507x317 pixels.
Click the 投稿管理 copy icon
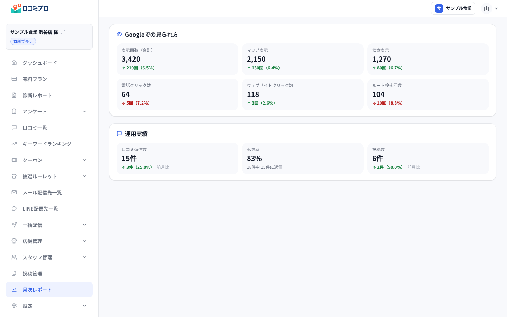click(14, 273)
